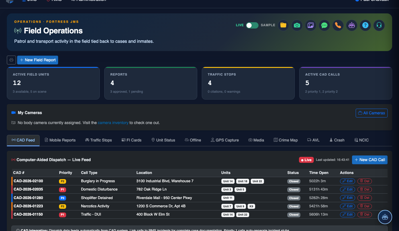Click the teal headset support icon
Image resolution: width=399 pixels, height=231 pixels.
pos(379,25)
